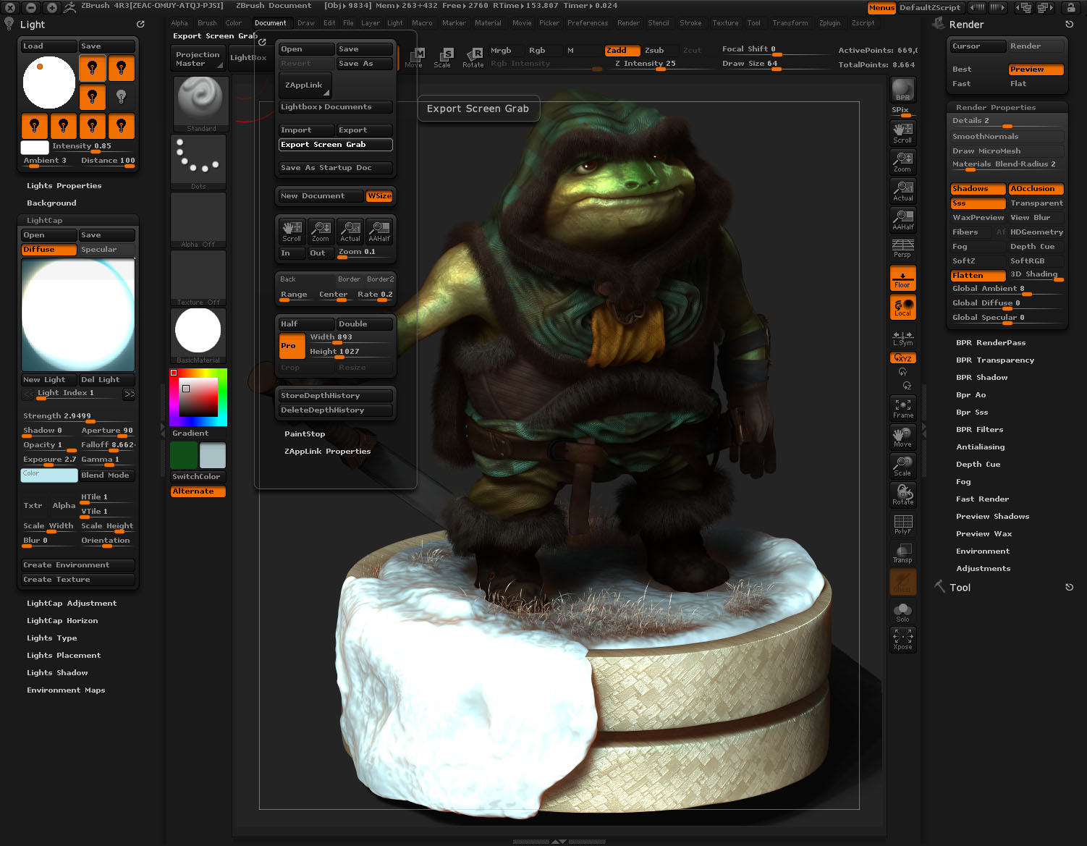
Task: Toggle Local transformations icon
Action: [902, 307]
